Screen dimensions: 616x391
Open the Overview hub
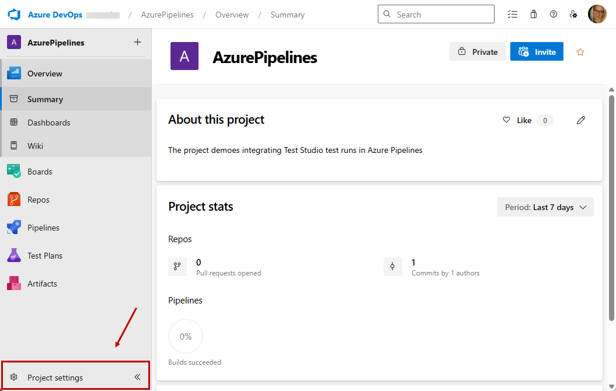tap(76, 74)
